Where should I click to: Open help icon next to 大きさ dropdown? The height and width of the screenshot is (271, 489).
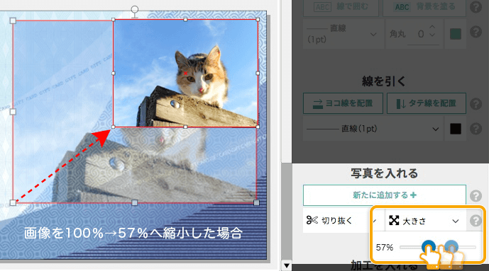click(x=476, y=221)
